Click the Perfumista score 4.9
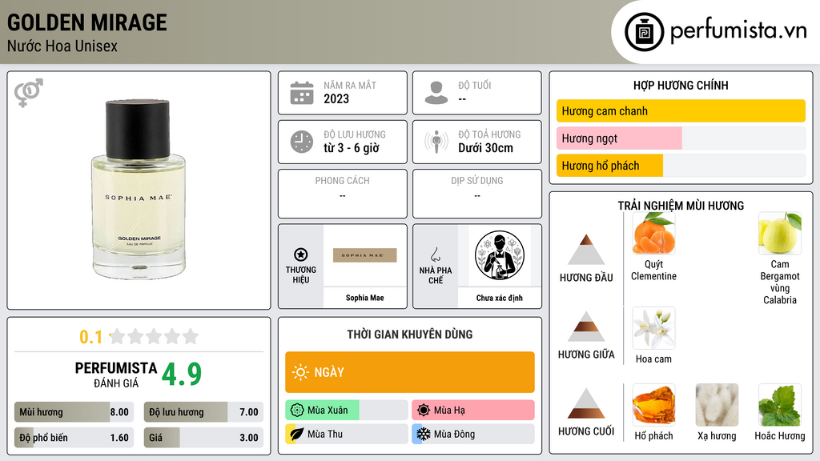 tap(182, 374)
